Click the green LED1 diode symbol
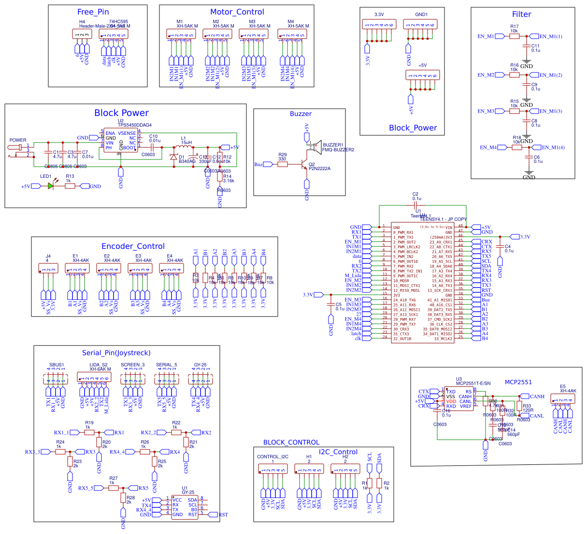 (x=50, y=186)
